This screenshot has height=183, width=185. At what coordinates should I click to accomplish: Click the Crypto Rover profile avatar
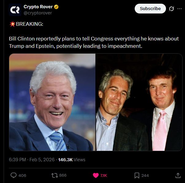coord(15,10)
